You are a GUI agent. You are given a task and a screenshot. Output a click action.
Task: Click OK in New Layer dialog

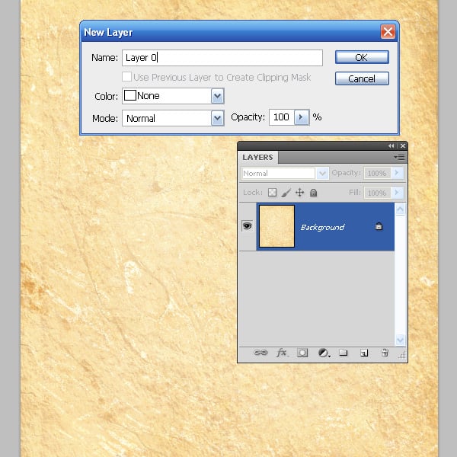[362, 58]
